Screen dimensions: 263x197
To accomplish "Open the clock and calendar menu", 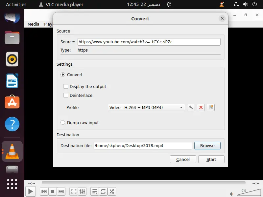I will 144,4.
